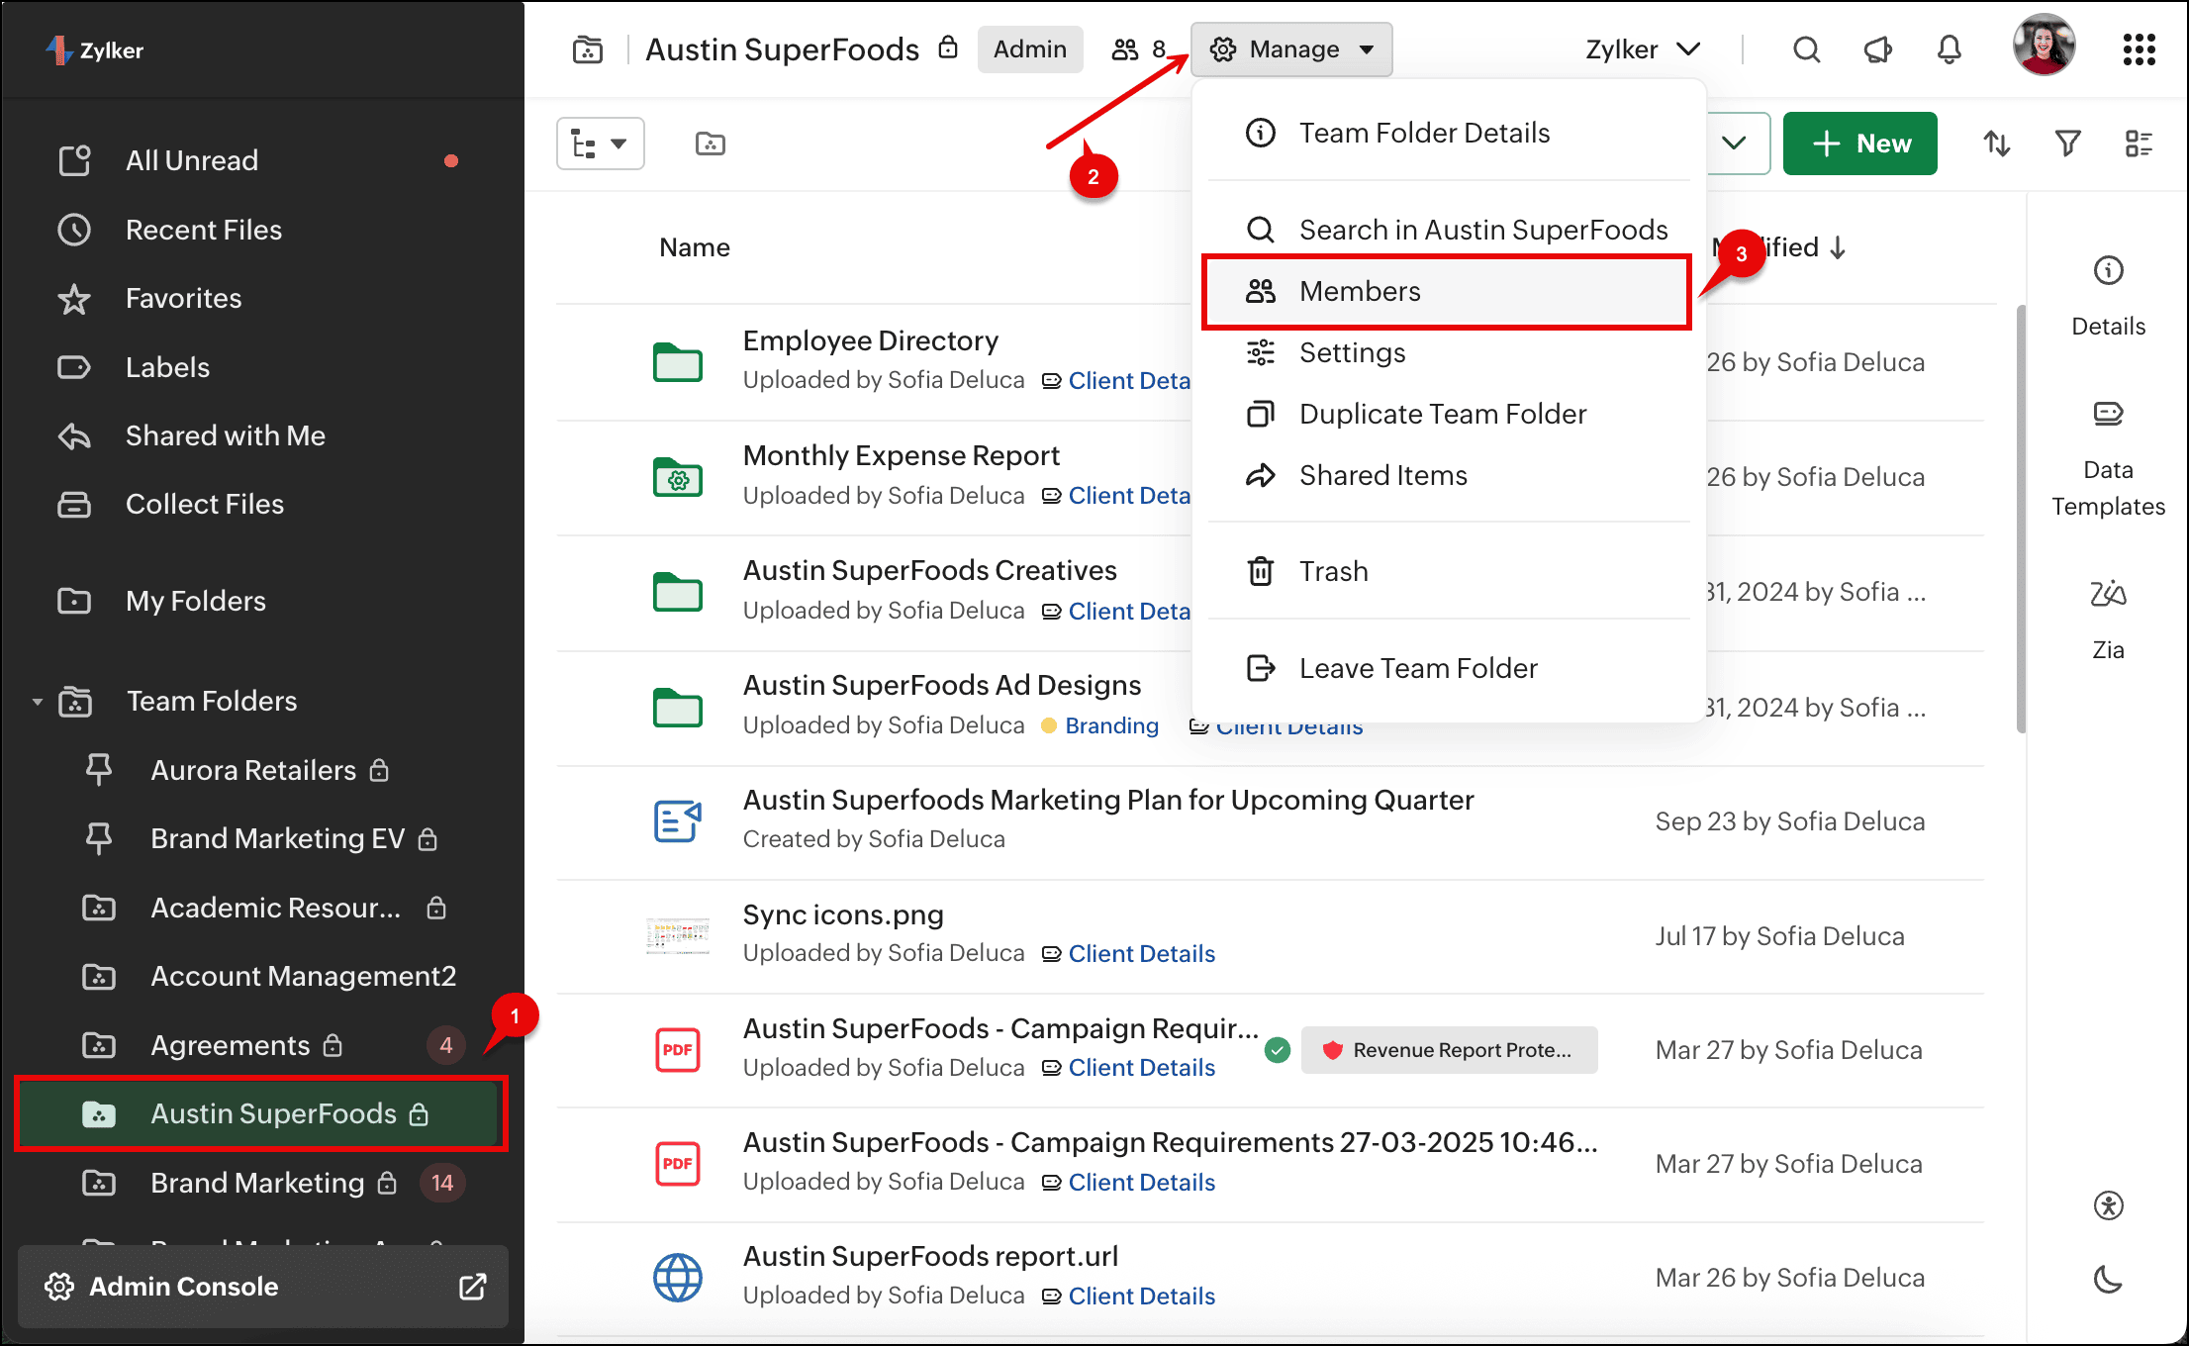2189x1346 pixels.
Task: Open Client Details link under Sync icons.png
Action: click(1141, 953)
